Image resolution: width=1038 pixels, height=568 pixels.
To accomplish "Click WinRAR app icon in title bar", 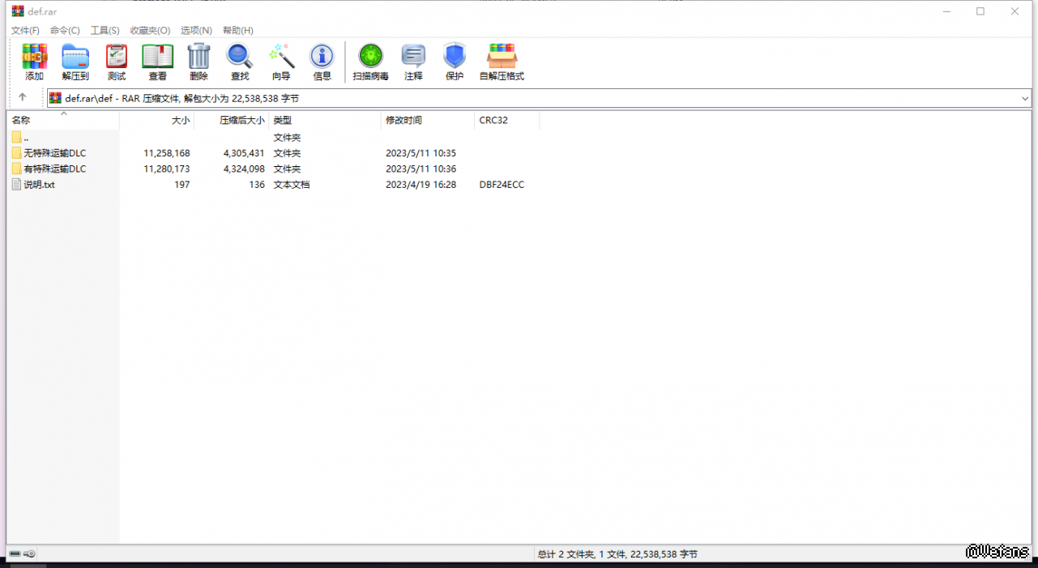I will pyautogui.click(x=17, y=11).
